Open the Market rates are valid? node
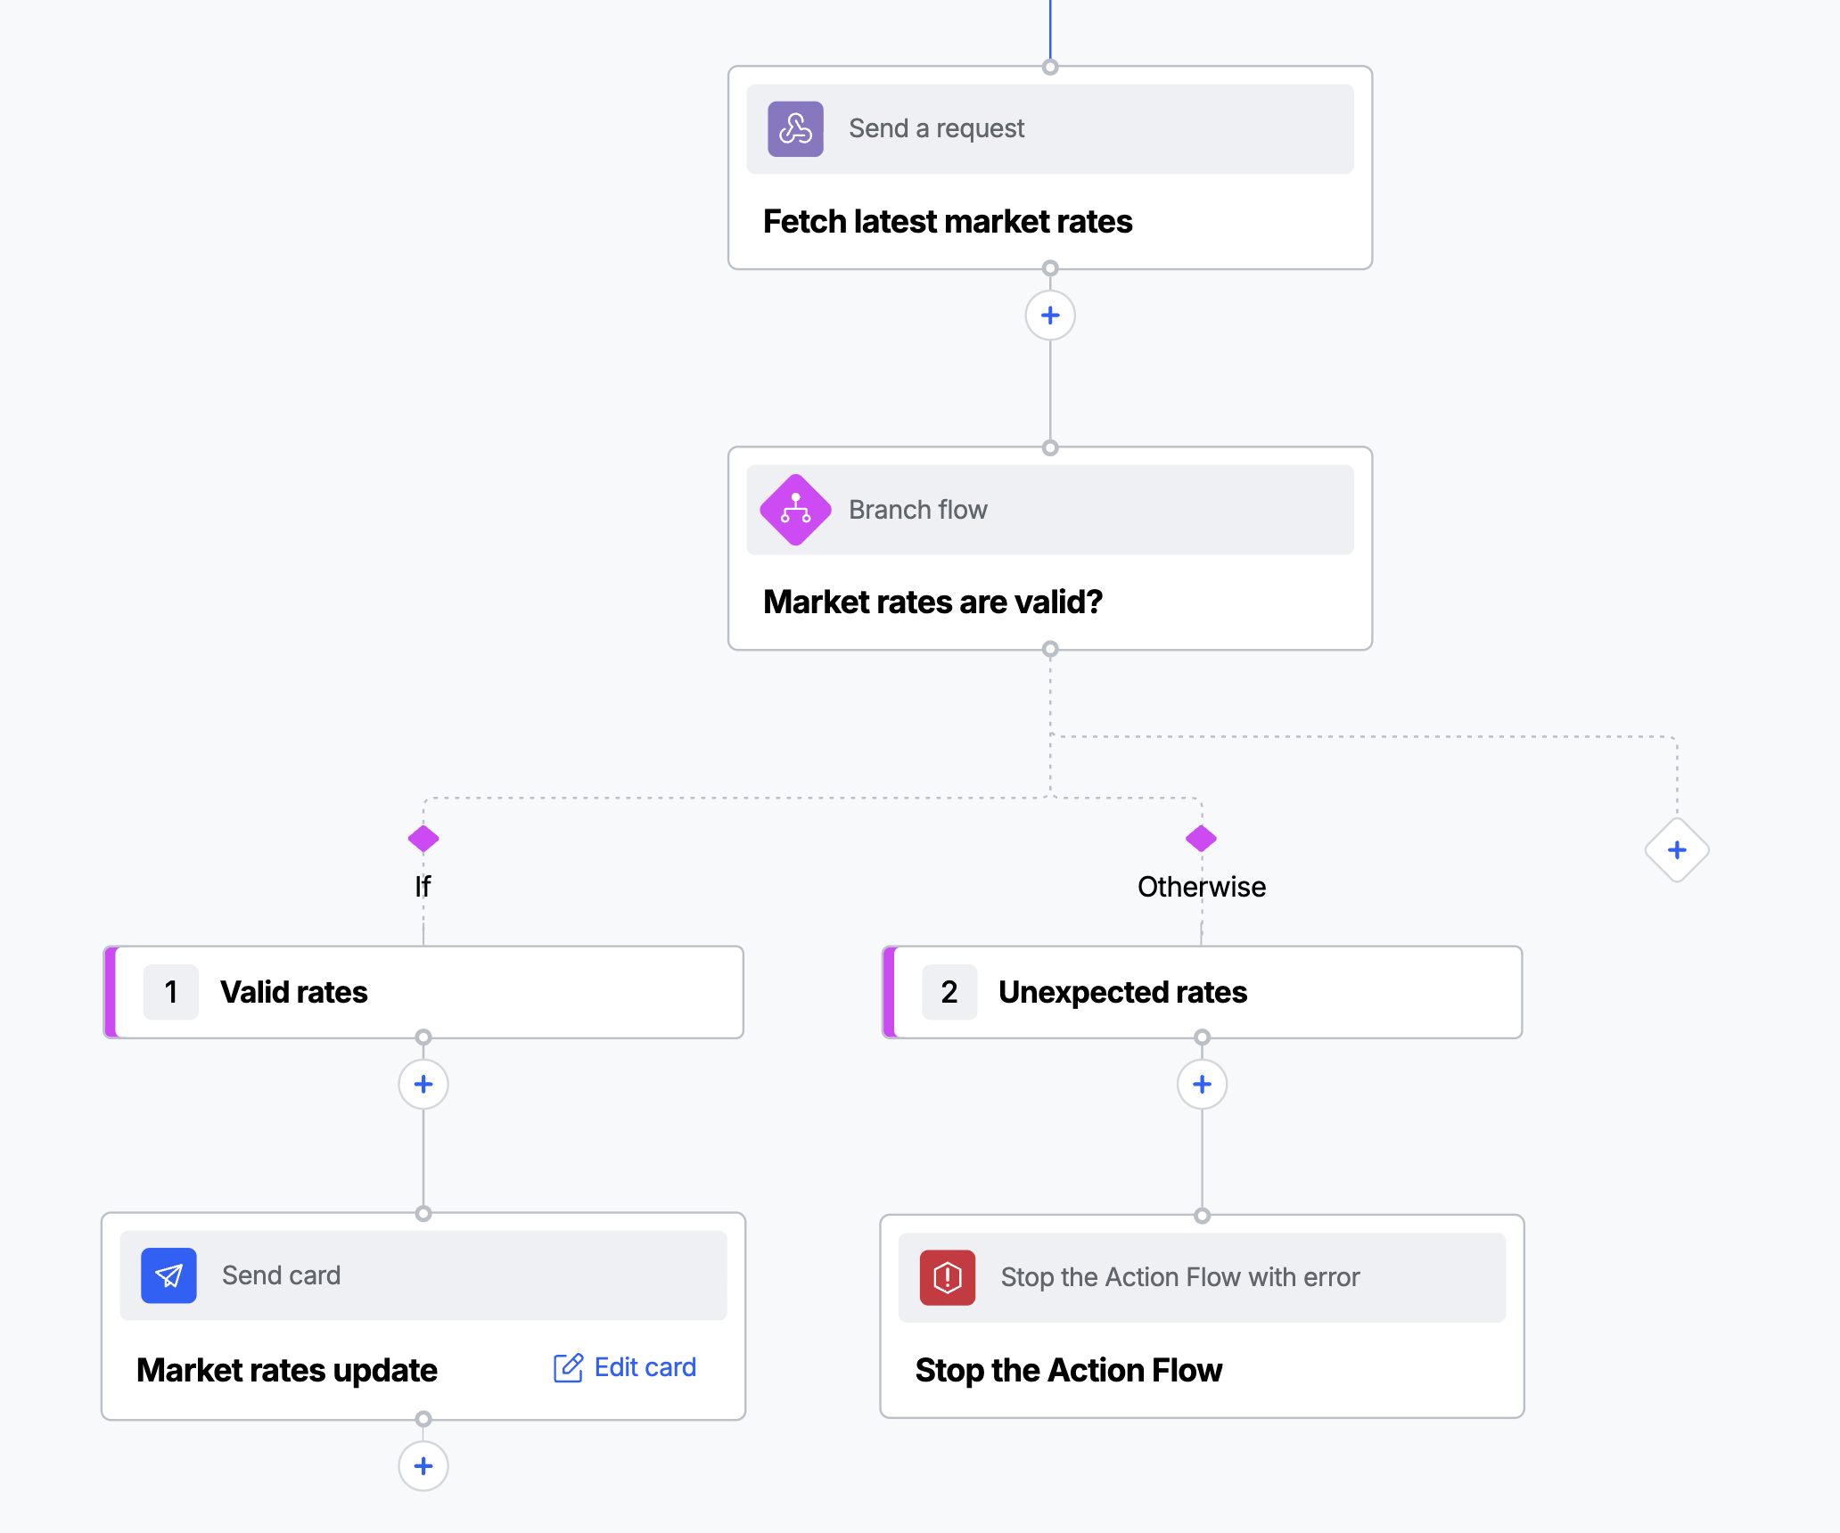 (1050, 548)
